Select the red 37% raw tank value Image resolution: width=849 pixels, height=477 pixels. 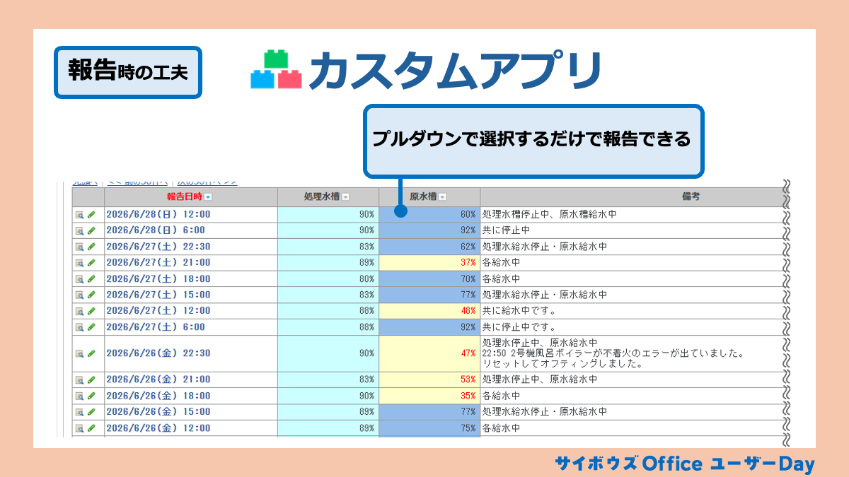(x=468, y=263)
